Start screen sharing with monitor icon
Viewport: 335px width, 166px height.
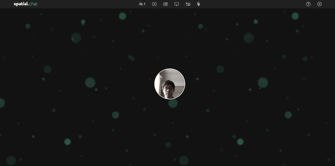coord(177,4)
